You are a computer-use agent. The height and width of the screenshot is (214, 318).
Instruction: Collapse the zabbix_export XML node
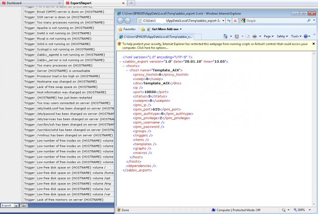pyautogui.click(x=120, y=62)
